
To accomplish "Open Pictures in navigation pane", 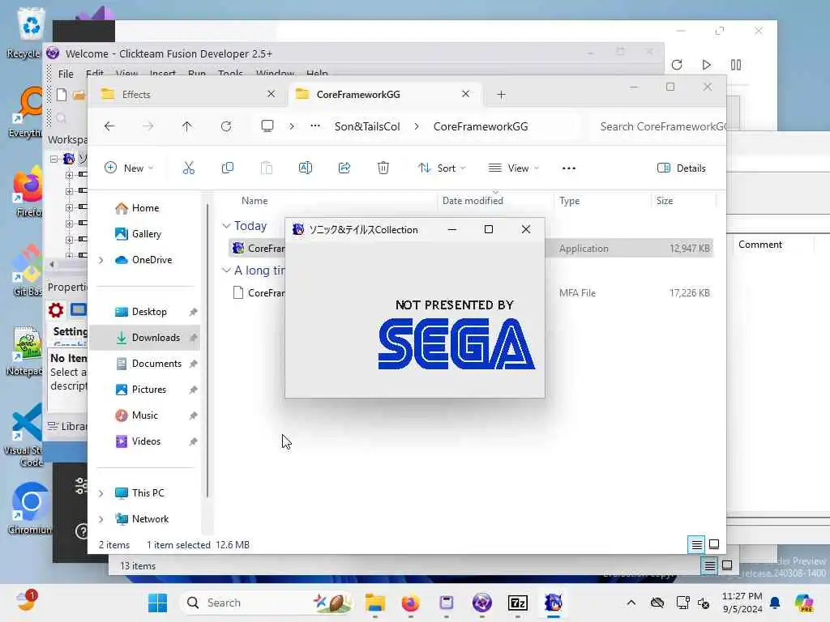I will pos(149,390).
